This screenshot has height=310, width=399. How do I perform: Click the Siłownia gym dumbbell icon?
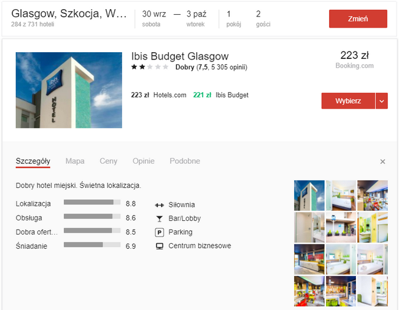point(160,204)
